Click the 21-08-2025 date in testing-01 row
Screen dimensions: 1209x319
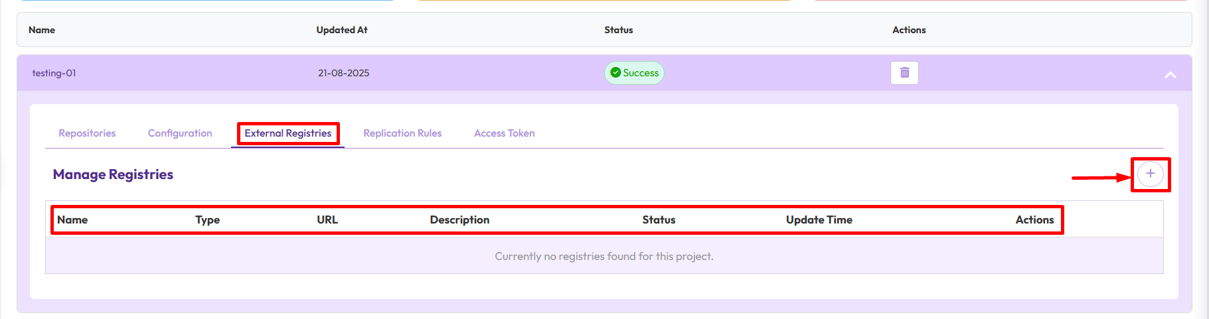[343, 73]
